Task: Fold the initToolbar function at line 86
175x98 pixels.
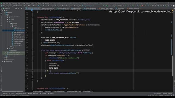Action: [32, 17]
